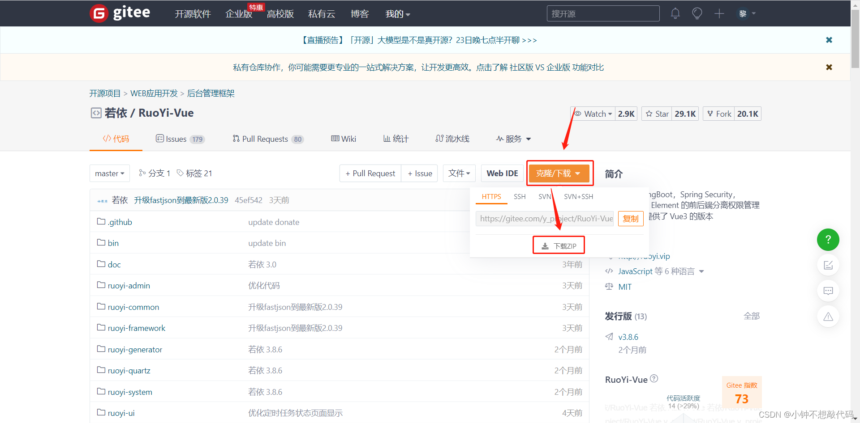The height and width of the screenshot is (423, 860).
Task: Open the Watch dropdown
Action: click(x=593, y=114)
